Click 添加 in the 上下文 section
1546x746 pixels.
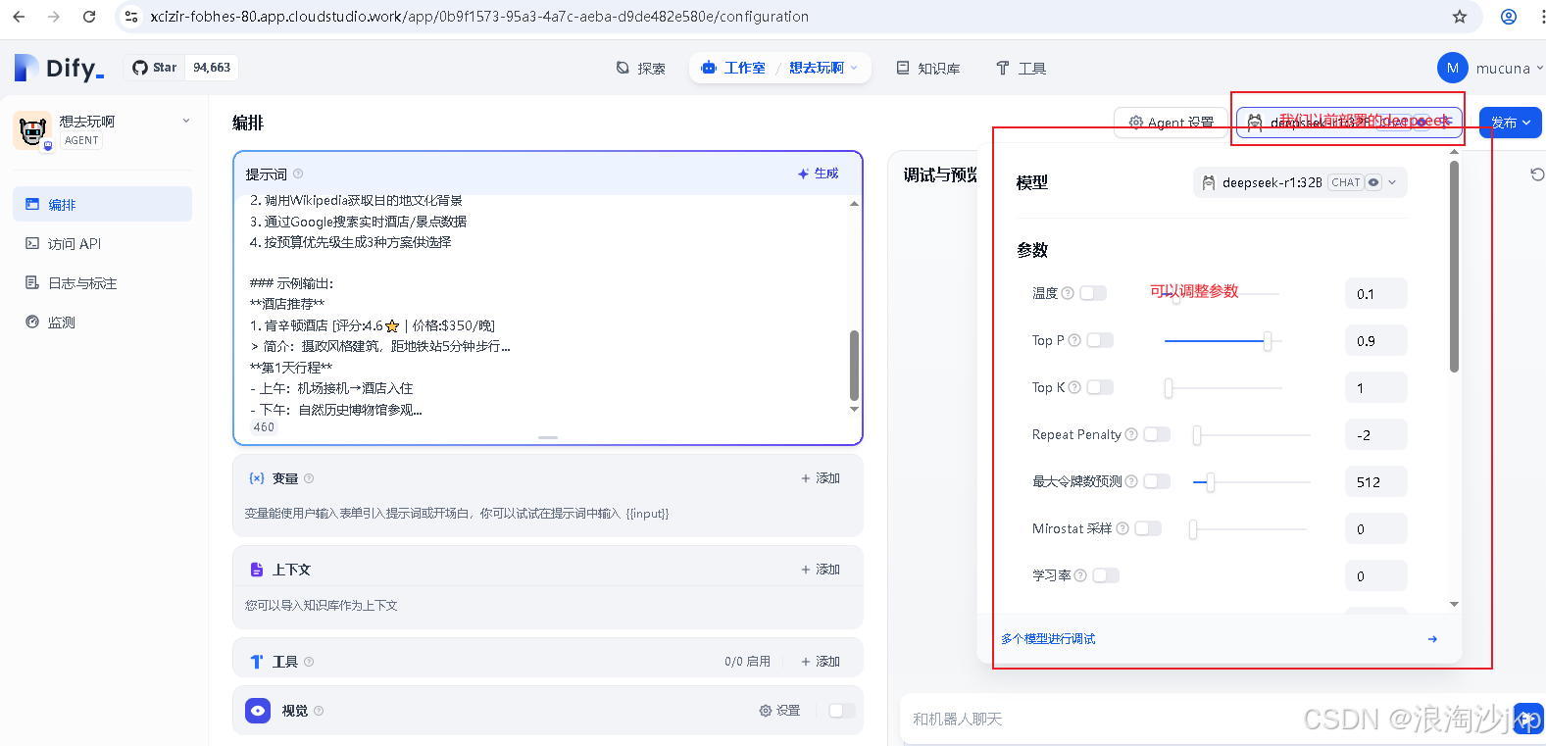click(x=821, y=570)
